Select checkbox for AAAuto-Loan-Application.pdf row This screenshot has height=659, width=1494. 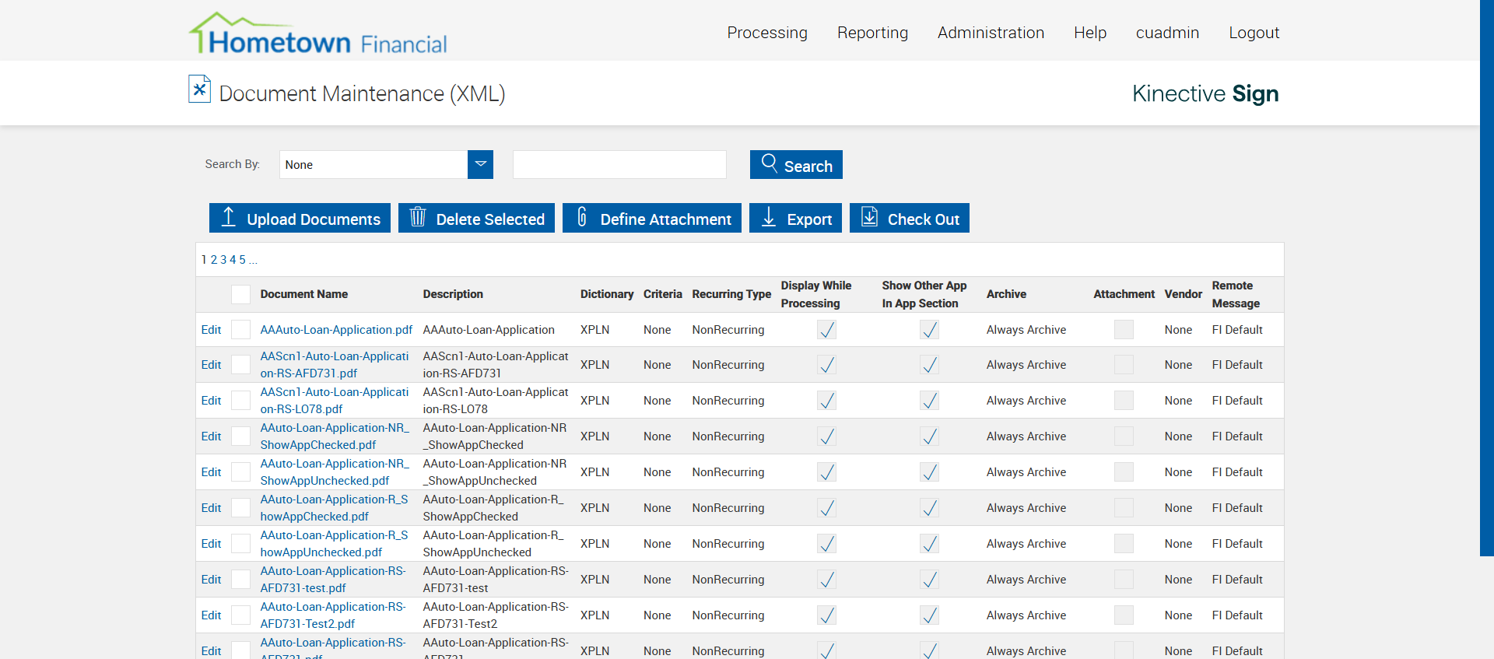(x=241, y=330)
